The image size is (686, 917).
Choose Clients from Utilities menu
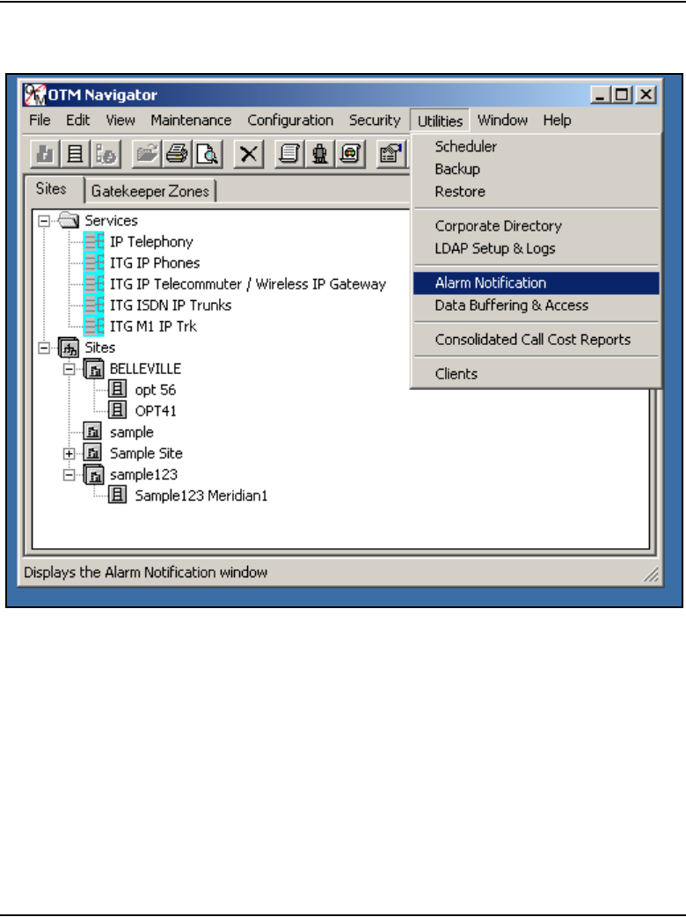536,374
